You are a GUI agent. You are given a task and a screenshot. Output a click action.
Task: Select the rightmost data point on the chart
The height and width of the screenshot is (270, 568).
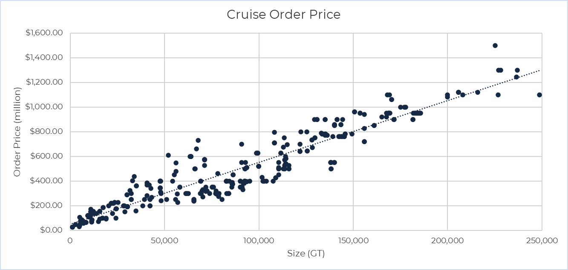[539, 95]
